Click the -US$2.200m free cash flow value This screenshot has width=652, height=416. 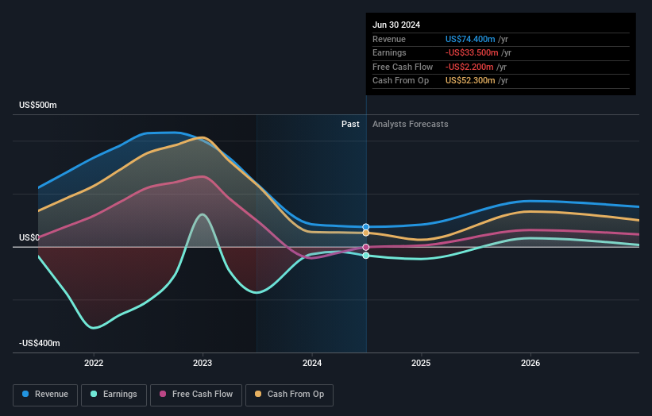click(469, 67)
